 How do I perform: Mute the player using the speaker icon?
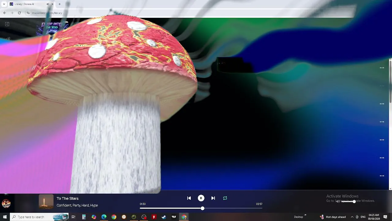[338, 202]
